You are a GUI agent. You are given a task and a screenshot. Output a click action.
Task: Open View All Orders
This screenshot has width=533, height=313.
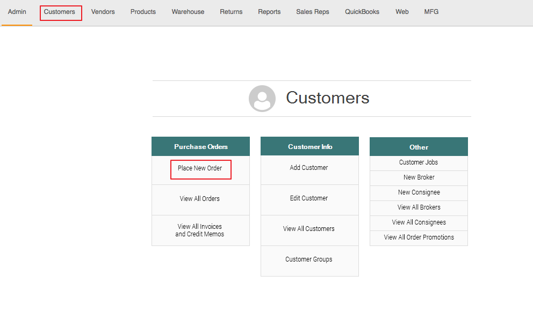coord(200,199)
